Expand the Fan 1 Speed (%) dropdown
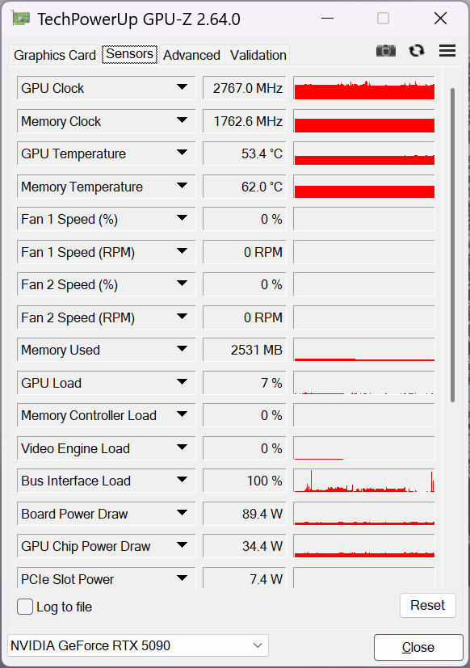The image size is (470, 668). click(x=182, y=218)
